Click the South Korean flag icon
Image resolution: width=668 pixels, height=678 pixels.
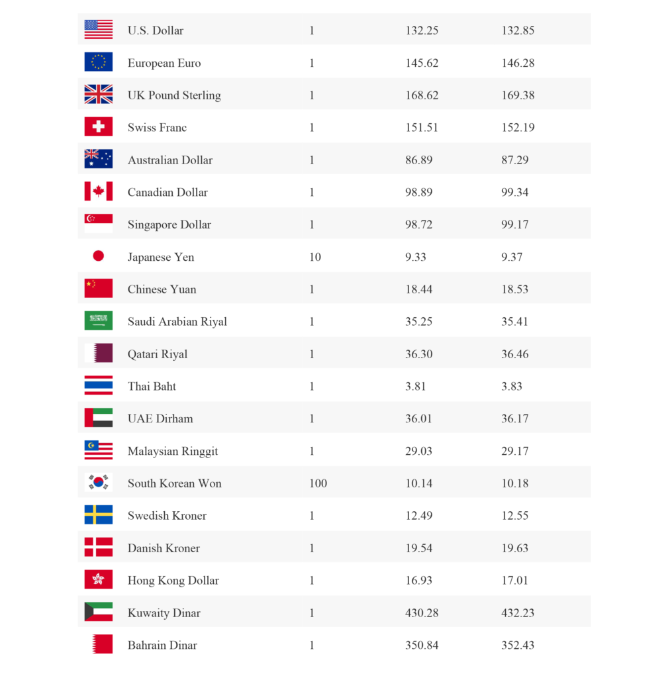98,483
